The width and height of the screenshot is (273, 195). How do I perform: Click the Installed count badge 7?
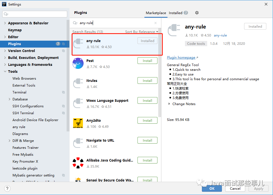186,13
